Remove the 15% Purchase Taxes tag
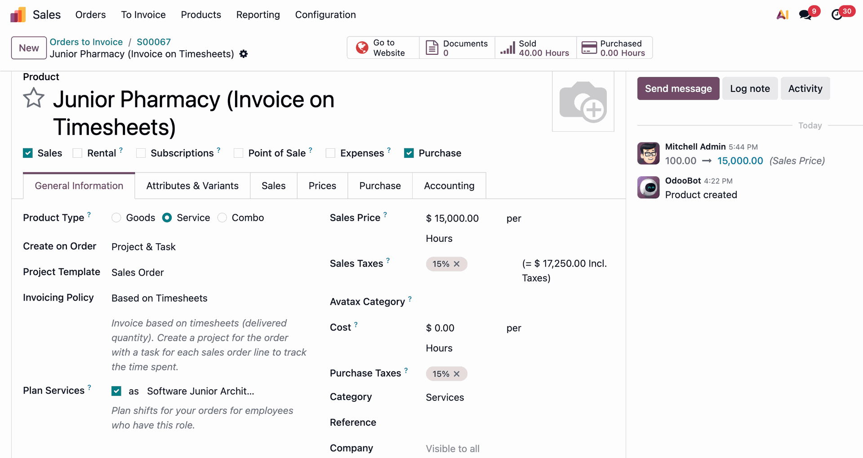863x458 pixels. pos(457,374)
